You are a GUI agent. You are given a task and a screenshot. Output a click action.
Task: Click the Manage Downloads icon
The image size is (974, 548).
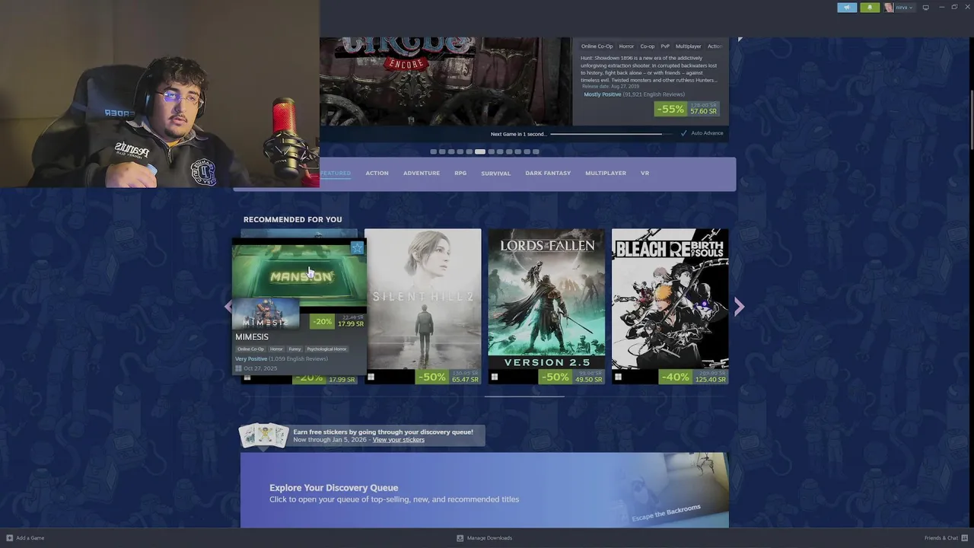[x=460, y=538]
